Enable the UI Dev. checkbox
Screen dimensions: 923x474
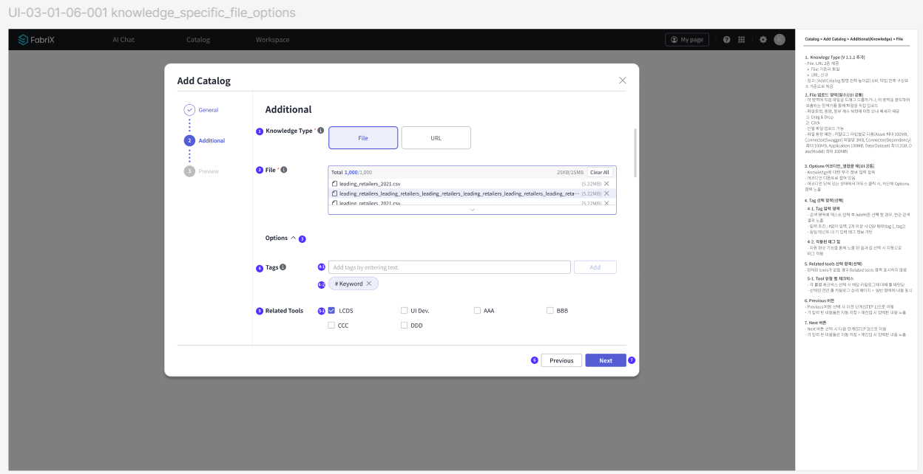(404, 311)
